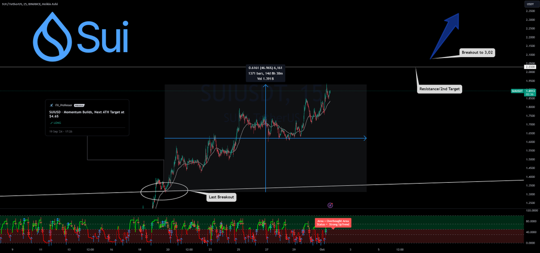Click the LONG label in the idea card
The height and width of the screenshot is (253, 540).
(x=57, y=123)
